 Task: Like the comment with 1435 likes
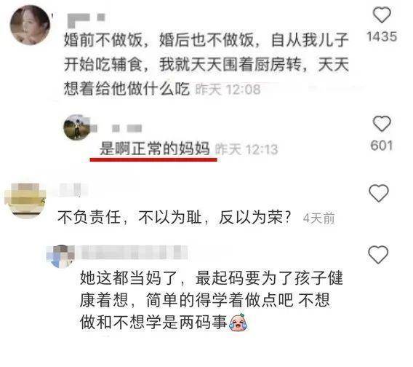pyautogui.click(x=382, y=15)
